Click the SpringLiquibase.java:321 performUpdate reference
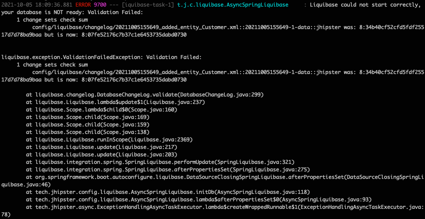The height and width of the screenshot is (219, 425). click(x=256, y=162)
